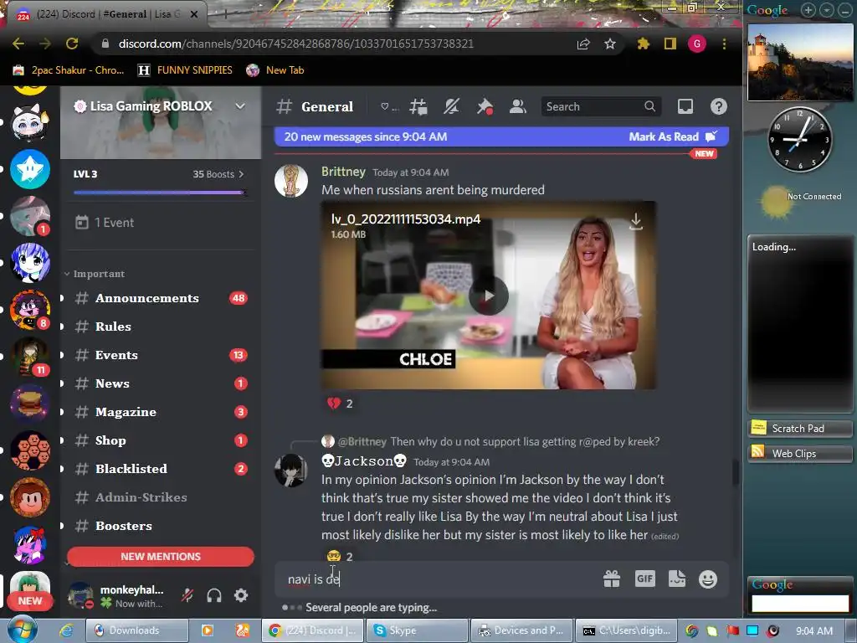857x643 pixels.
Task: Open the Events channel
Action: 158,355
